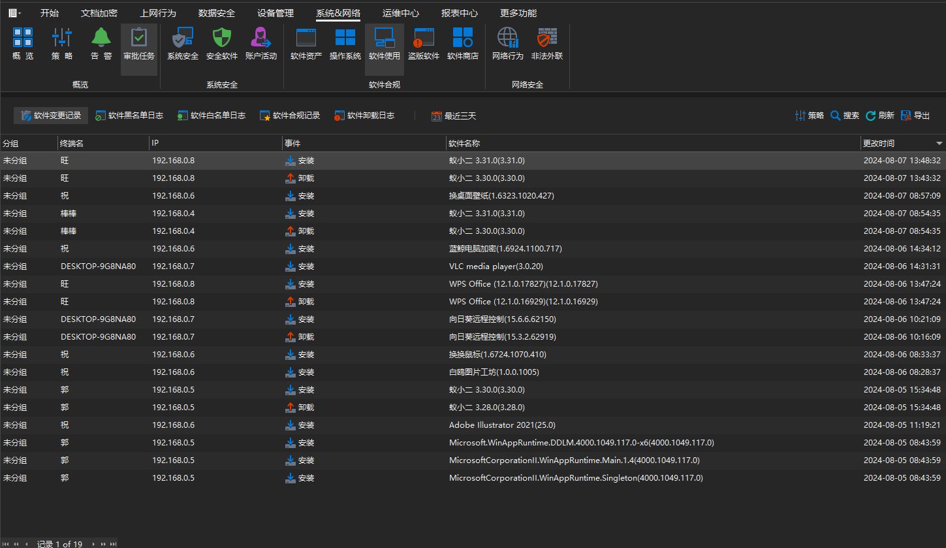
Task: Switch to 数据安全 tab
Action: tap(217, 13)
